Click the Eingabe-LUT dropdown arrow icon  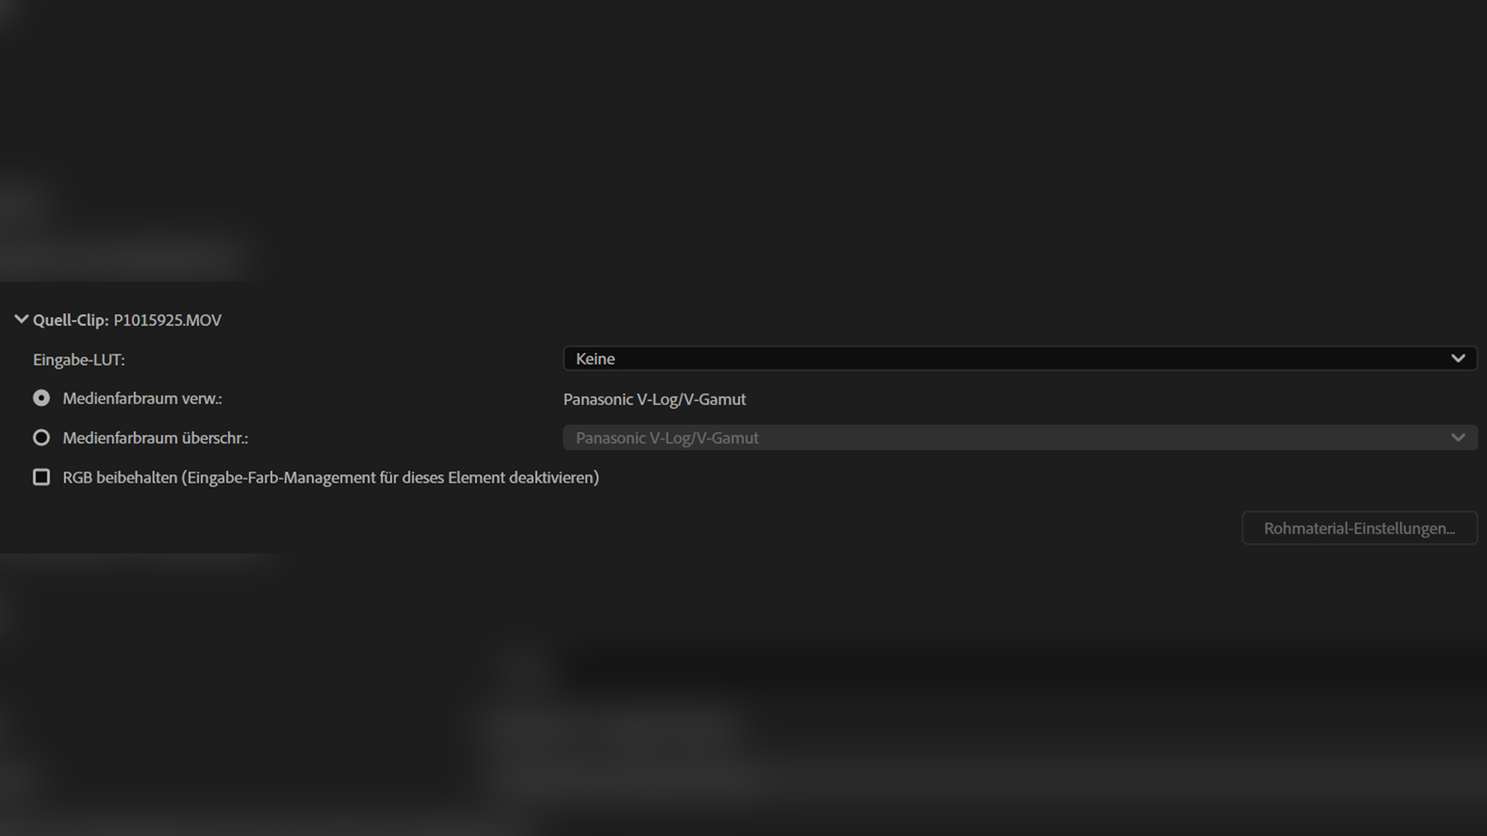coord(1458,358)
